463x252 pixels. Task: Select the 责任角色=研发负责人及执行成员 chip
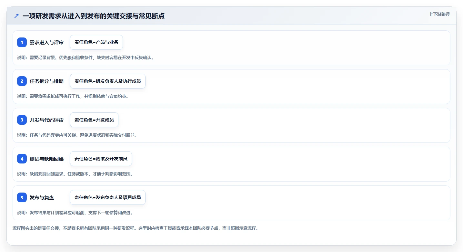pos(108,81)
